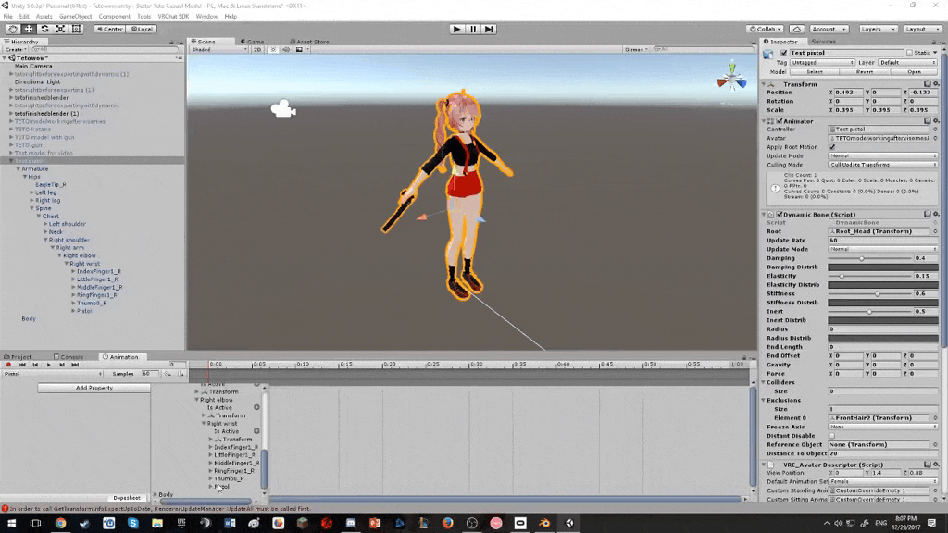This screenshot has width=948, height=533.
Task: Enable the Static checkbox
Action: (907, 53)
